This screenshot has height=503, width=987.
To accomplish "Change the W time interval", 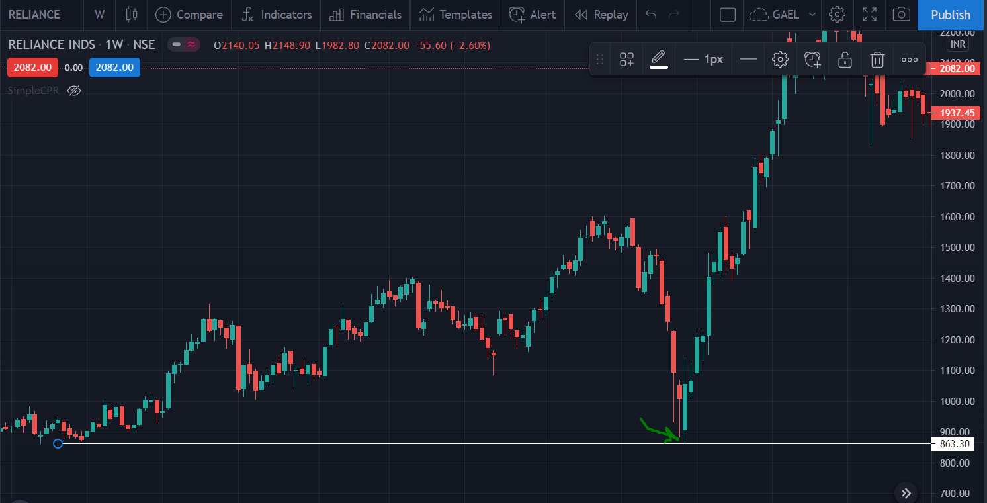I will click(x=99, y=14).
